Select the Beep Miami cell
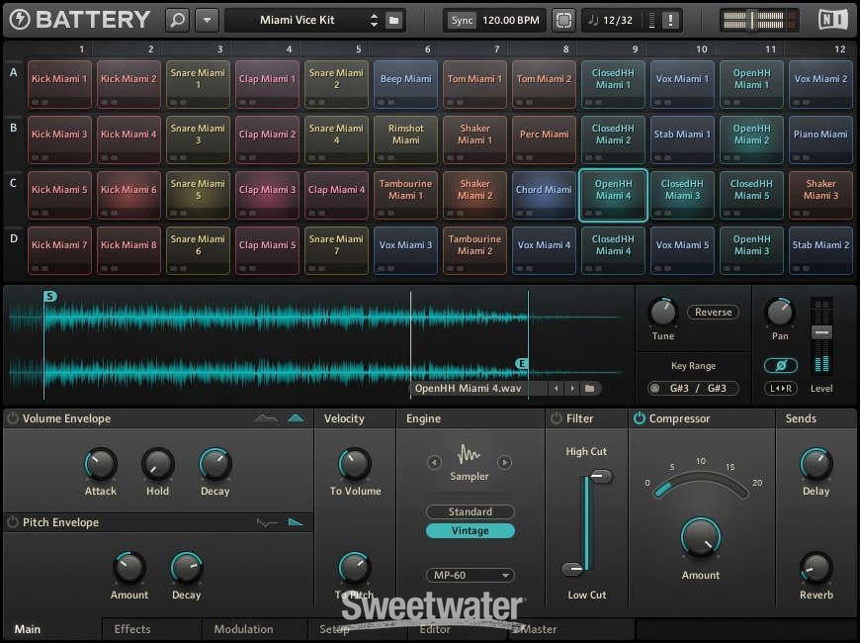 click(406, 84)
